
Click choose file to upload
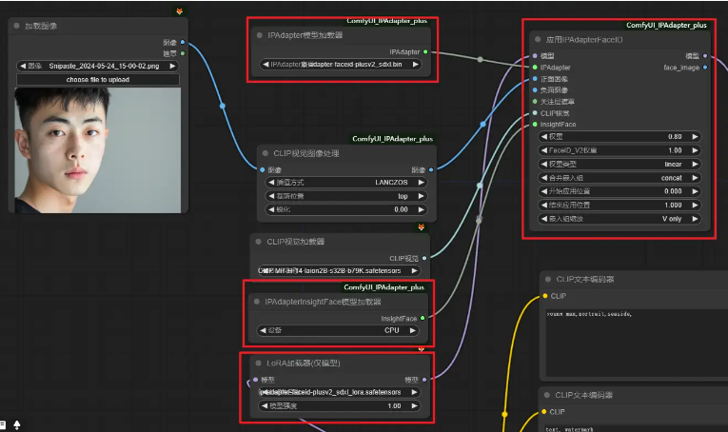pos(97,80)
